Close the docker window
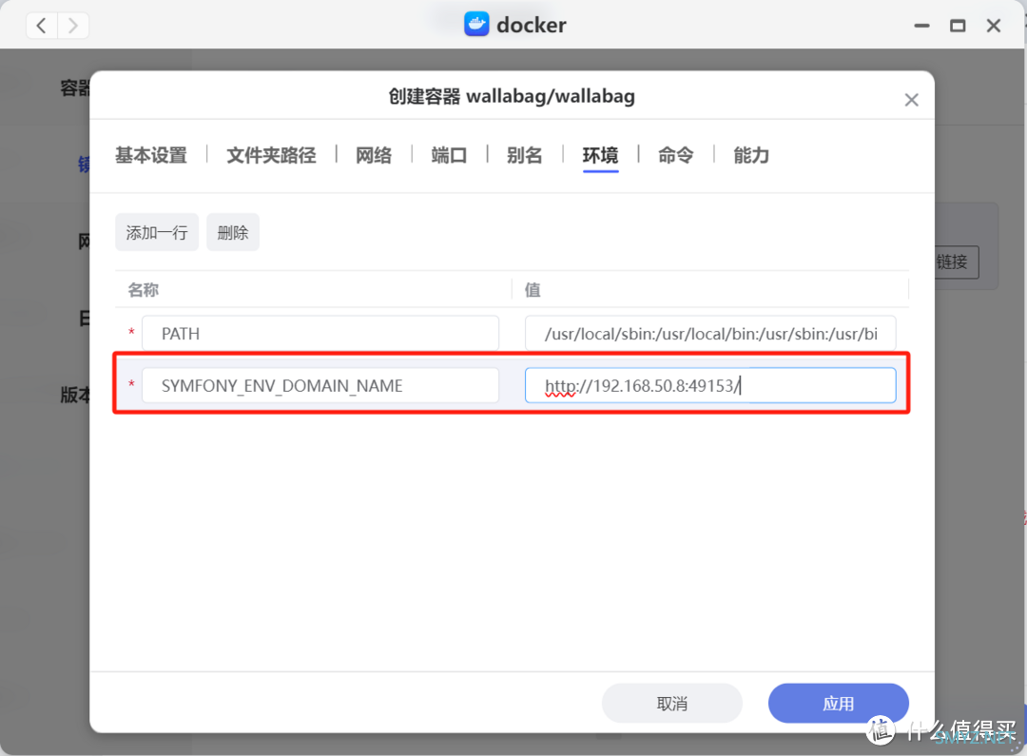Viewport: 1027px width, 756px height. [994, 26]
